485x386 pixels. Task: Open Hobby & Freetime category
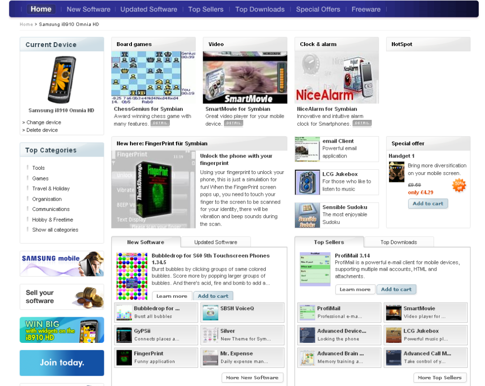[52, 220]
